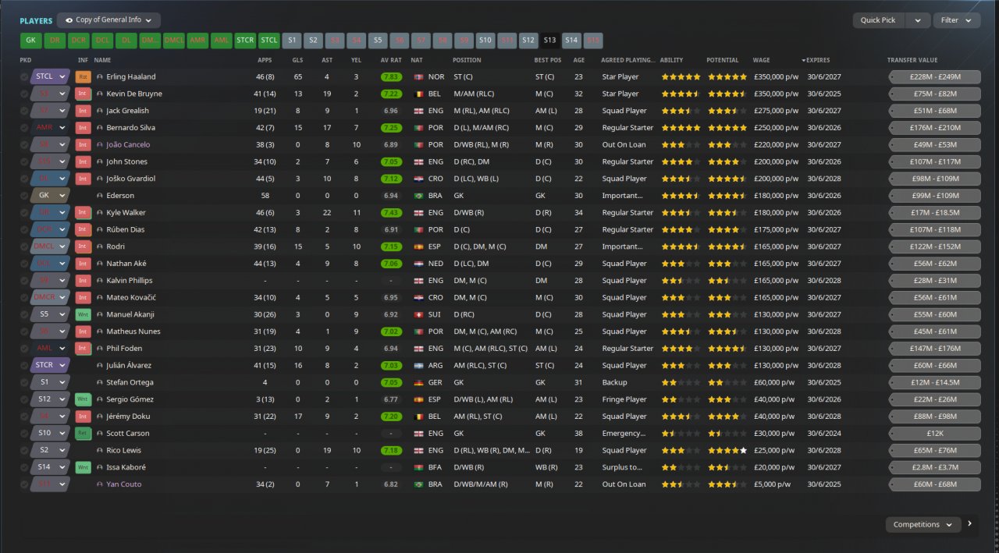Click the Int status icon beside Kevin De Bruyne
The height and width of the screenshot is (553, 999).
[x=83, y=94]
